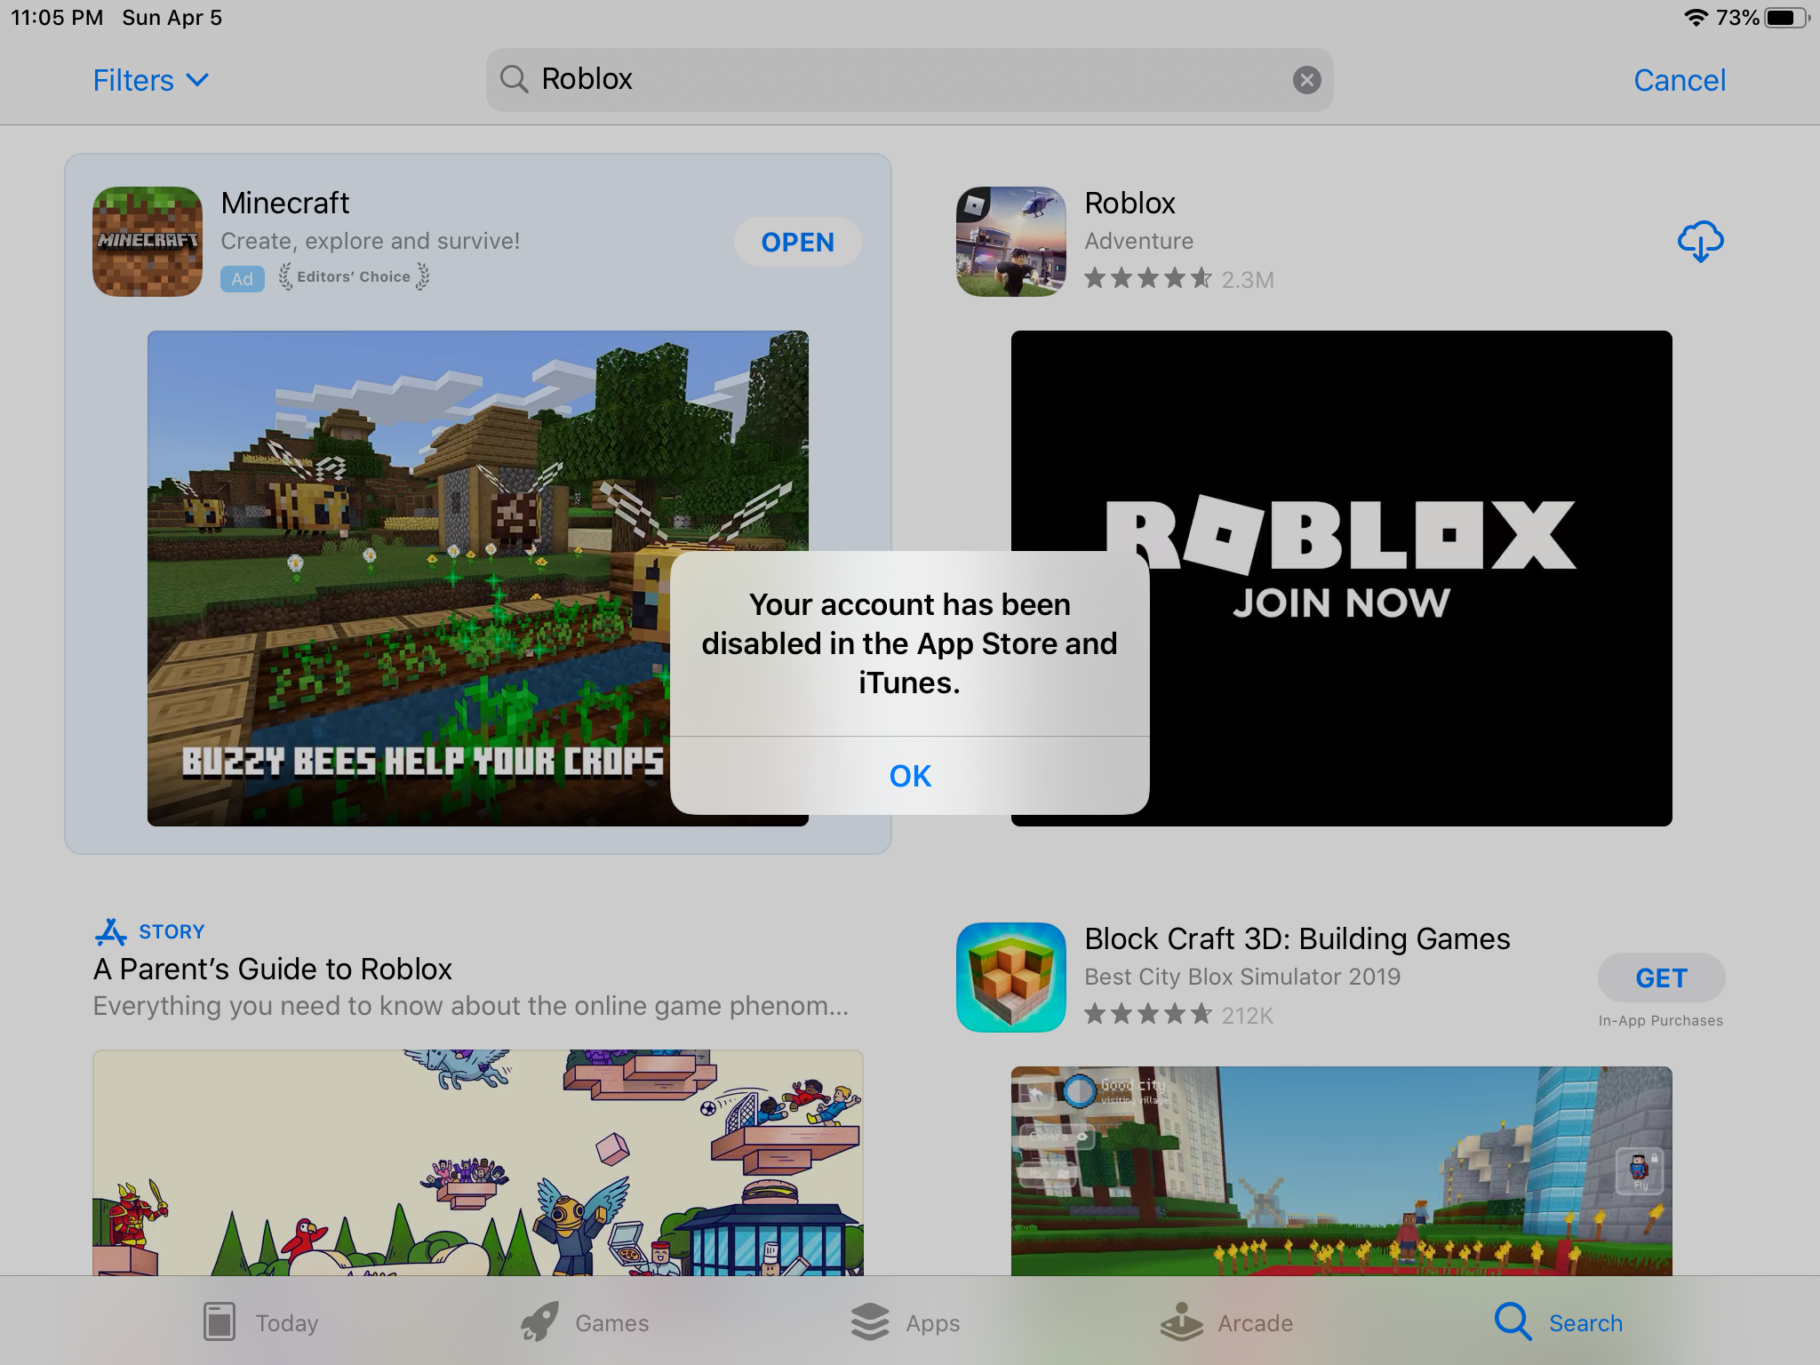Expand the Filters dropdown
Image resolution: width=1820 pixels, height=1365 pixels.
point(151,80)
